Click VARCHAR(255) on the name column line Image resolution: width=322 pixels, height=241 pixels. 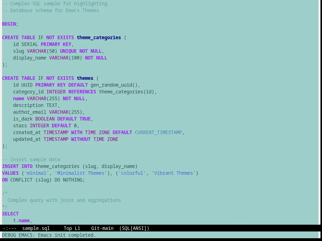[44, 98]
